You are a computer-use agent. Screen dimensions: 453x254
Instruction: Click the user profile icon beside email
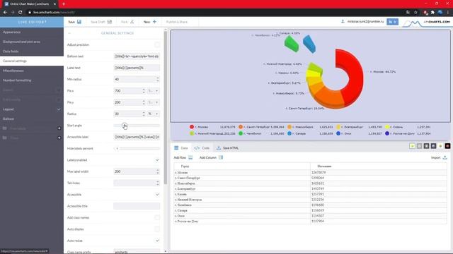pos(343,22)
